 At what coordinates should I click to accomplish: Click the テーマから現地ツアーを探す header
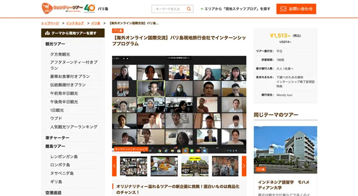(73, 33)
